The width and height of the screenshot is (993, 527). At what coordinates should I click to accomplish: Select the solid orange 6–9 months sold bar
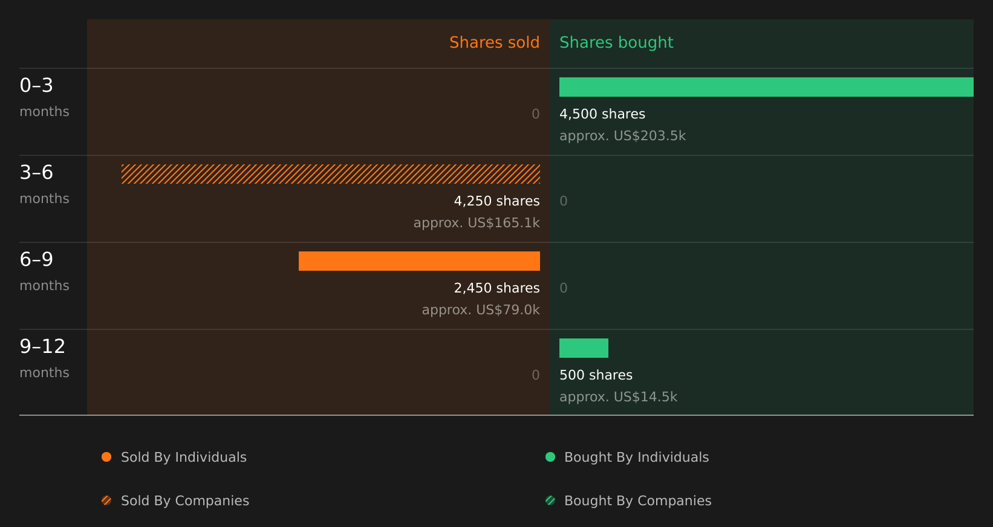419,261
